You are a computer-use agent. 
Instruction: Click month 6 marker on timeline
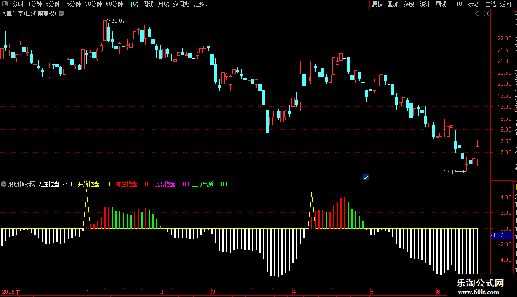click(438, 292)
